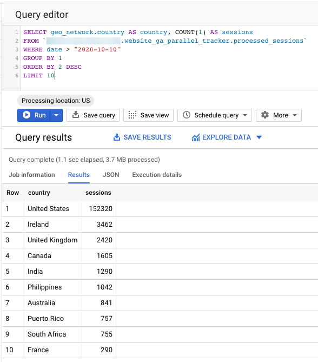Click the SAVE RESULTS link text
Screen dimensions: 318x362
click(147, 137)
